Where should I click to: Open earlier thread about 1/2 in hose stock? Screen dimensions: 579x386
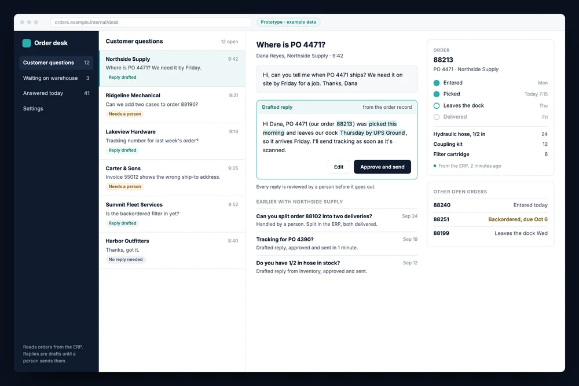tap(337, 267)
